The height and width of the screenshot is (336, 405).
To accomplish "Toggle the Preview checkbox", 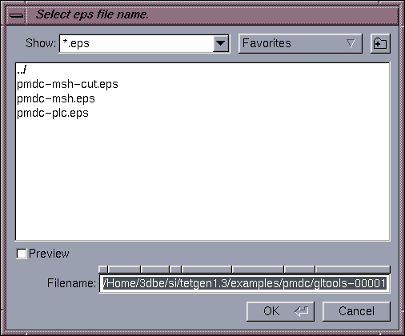I will click(22, 254).
